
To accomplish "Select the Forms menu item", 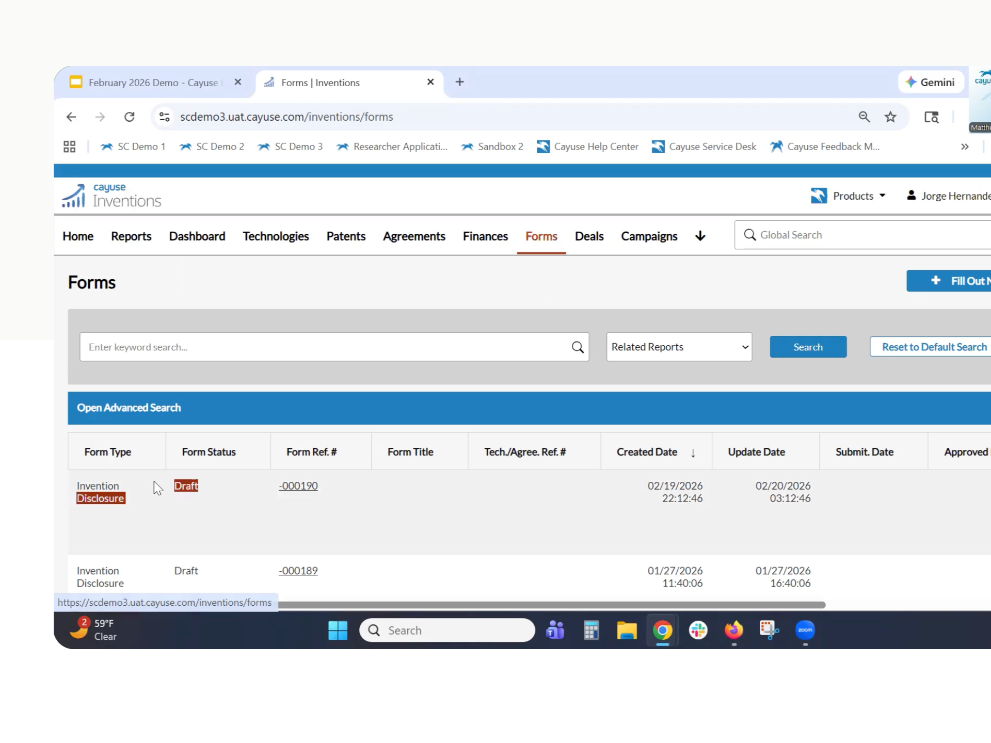I will point(541,236).
